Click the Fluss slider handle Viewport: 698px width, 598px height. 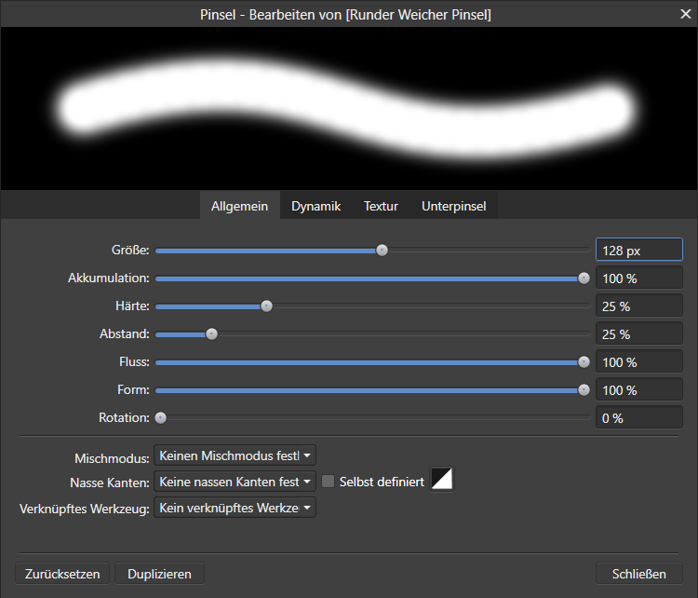click(x=584, y=362)
